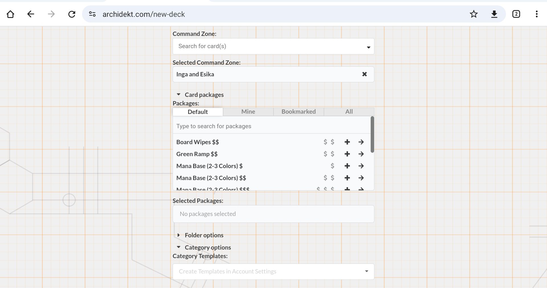The image size is (547, 288).
Task: Switch to the Bookmarked packages tab
Action: tap(299, 112)
